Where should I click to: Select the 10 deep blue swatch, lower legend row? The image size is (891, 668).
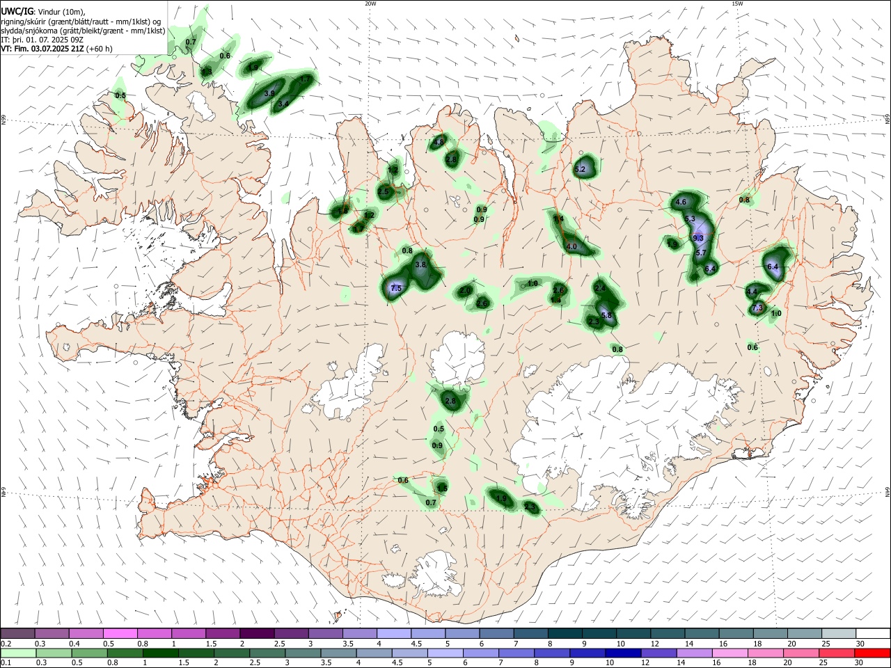coord(622,653)
